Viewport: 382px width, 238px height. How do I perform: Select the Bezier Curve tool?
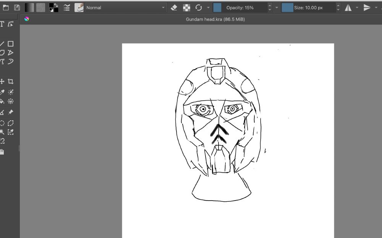2,62
